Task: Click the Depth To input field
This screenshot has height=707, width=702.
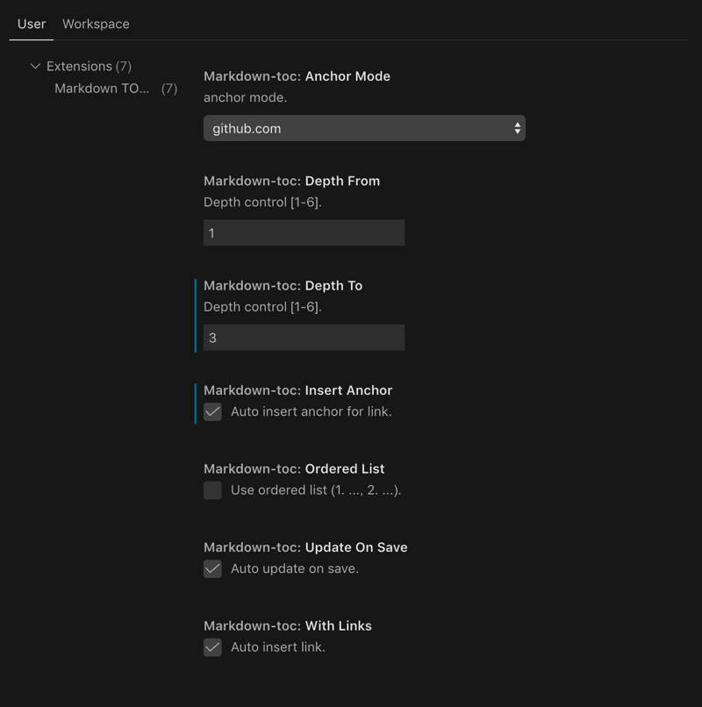Action: (x=303, y=337)
